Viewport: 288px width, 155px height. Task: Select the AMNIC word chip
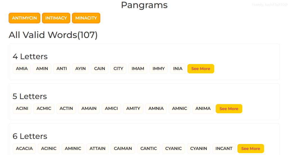click(x=179, y=108)
